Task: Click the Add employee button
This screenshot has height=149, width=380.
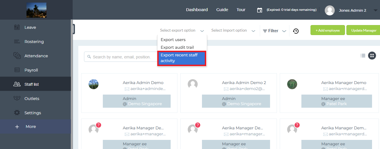Action: coord(328,30)
